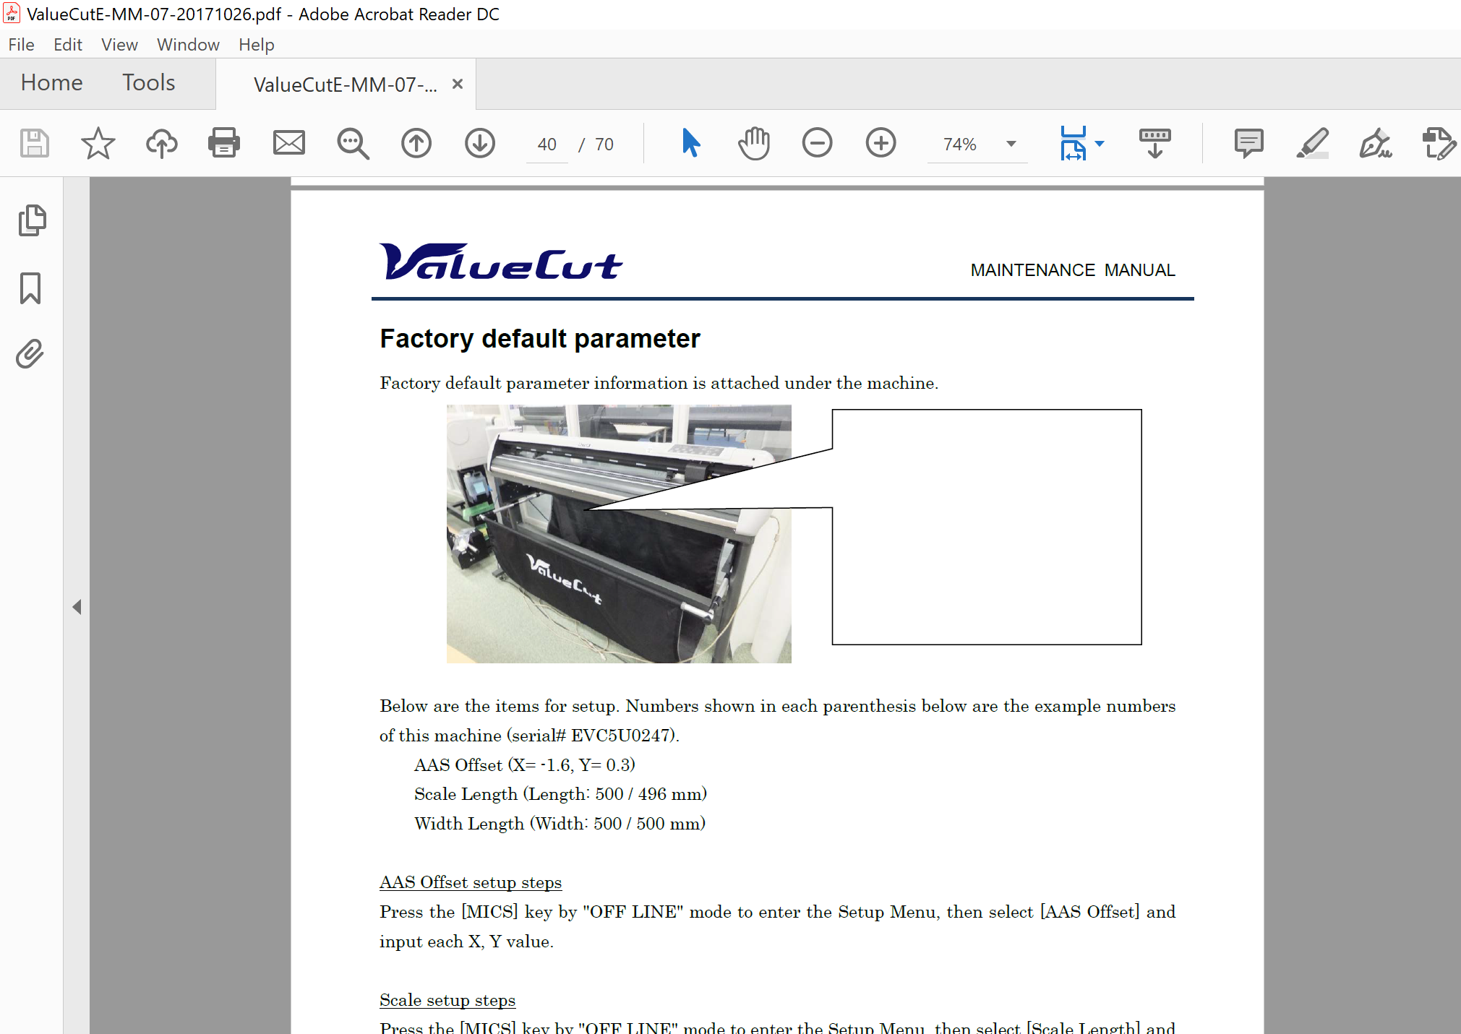Print the document with printer icon
The height and width of the screenshot is (1034, 1461).
point(224,143)
